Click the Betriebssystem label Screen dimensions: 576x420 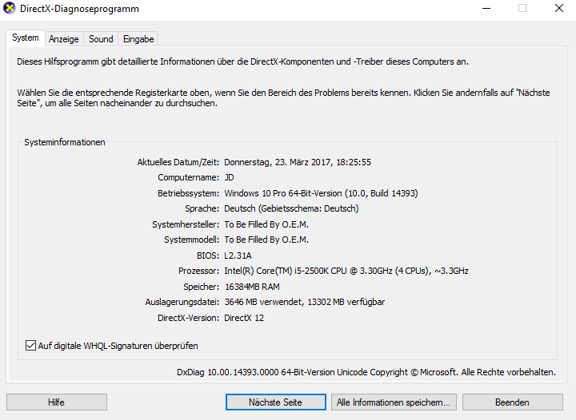tap(189, 193)
